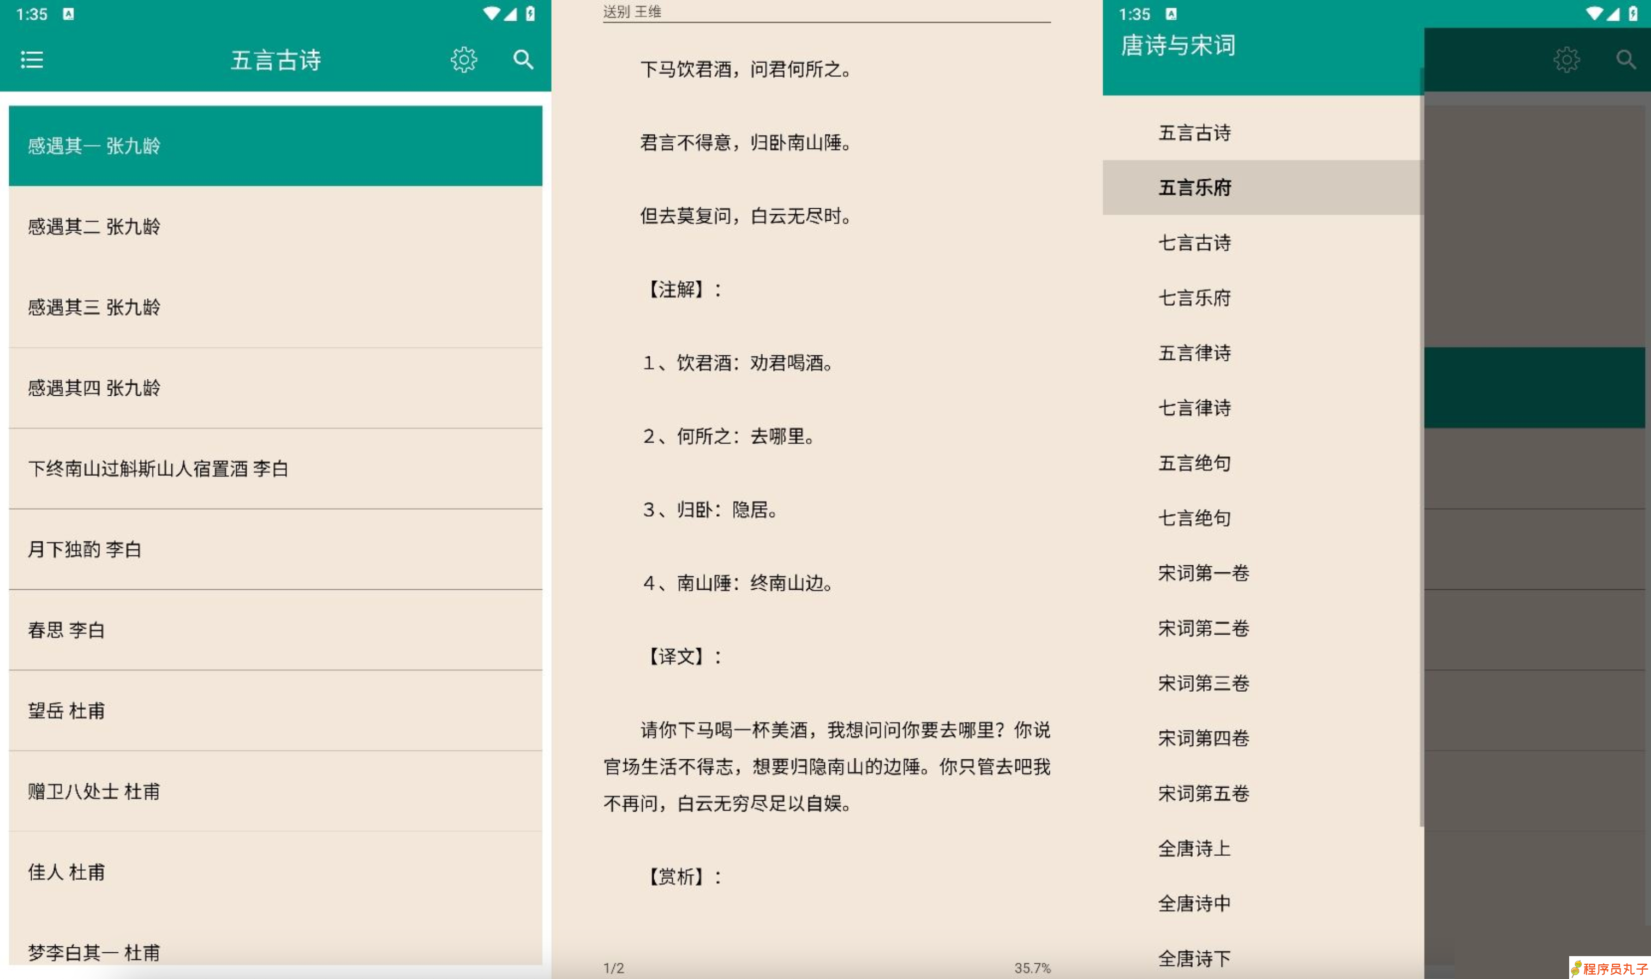Tap page indicator 1/2 in reader
The image size is (1651, 979).
(613, 968)
